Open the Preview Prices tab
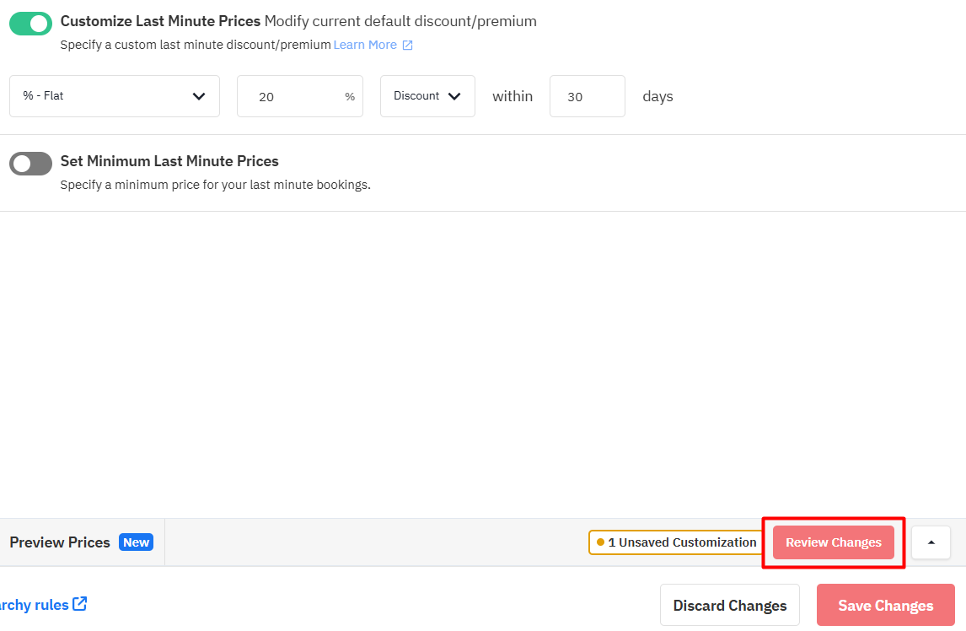Screen dimensions: 966x631 click(x=60, y=542)
